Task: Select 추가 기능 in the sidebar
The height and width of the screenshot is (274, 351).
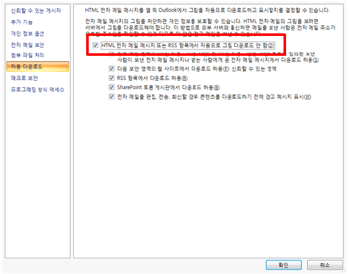Action: tap(22, 22)
